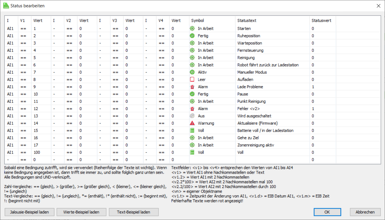Viewport: 385px width, 220px height.
Task: Click the Statuswert cell in the Lade Probleme row
Action: (323, 87)
